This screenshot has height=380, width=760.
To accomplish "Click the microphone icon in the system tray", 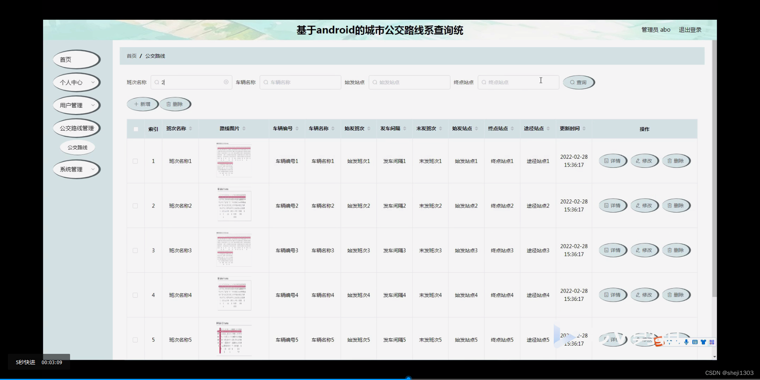I will [x=686, y=342].
